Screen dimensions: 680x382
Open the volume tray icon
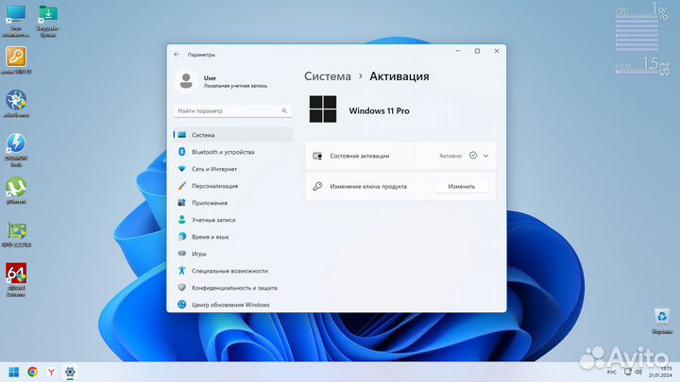[638, 372]
